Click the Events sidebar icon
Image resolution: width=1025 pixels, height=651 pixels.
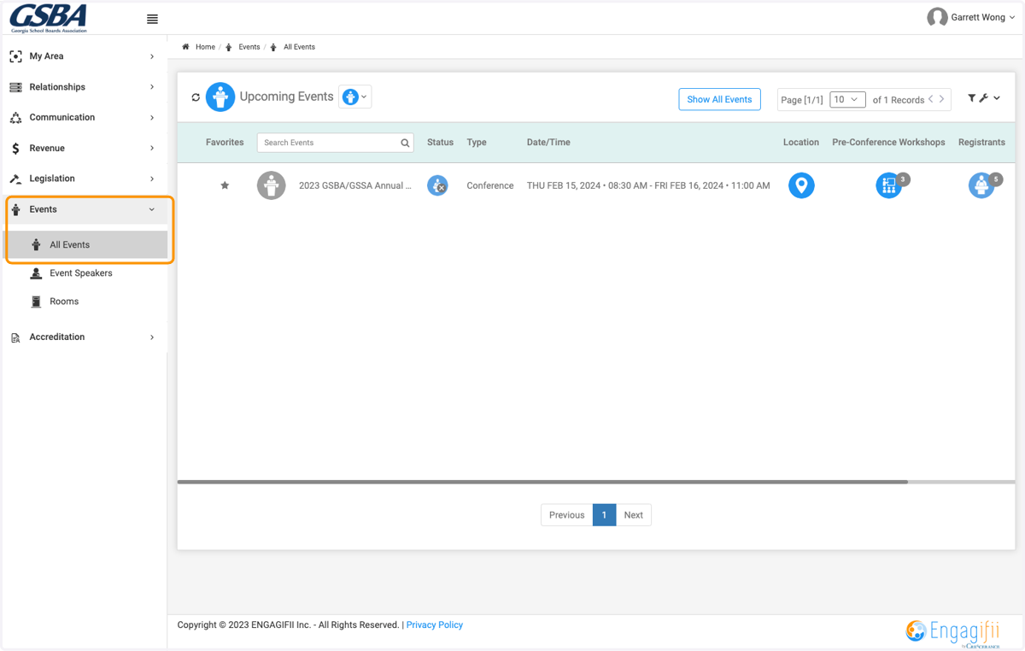coord(15,209)
